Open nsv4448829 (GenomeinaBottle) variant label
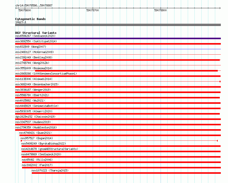Viewport: 228px width, 183px height. (x=37, y=106)
